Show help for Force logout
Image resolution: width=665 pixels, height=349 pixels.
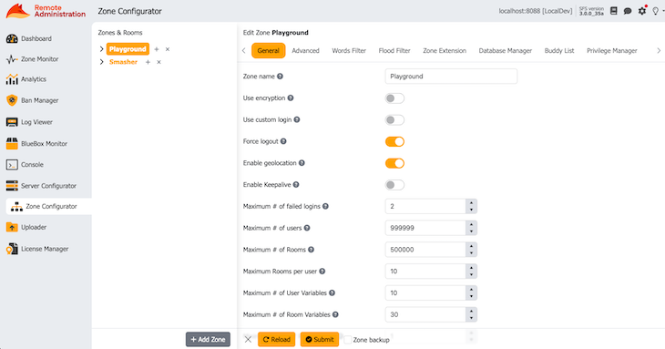283,141
